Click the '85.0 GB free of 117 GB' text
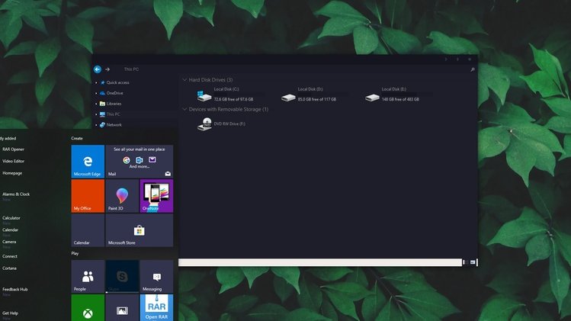The width and height of the screenshot is (571, 321). 317,99
